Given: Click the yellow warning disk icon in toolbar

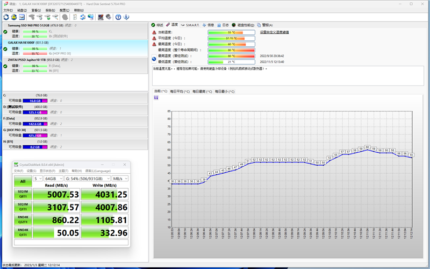Looking at the screenshot, I should 13,17.
